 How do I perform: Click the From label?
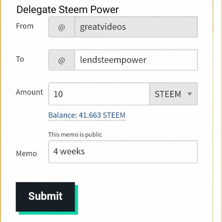click(25, 26)
